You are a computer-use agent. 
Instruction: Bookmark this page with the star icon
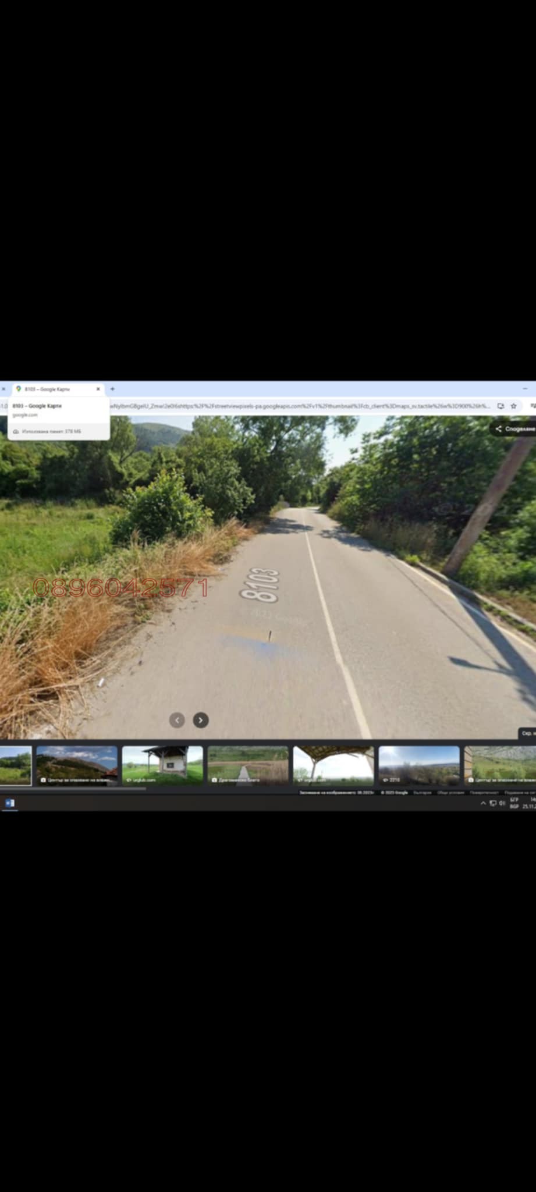point(513,406)
